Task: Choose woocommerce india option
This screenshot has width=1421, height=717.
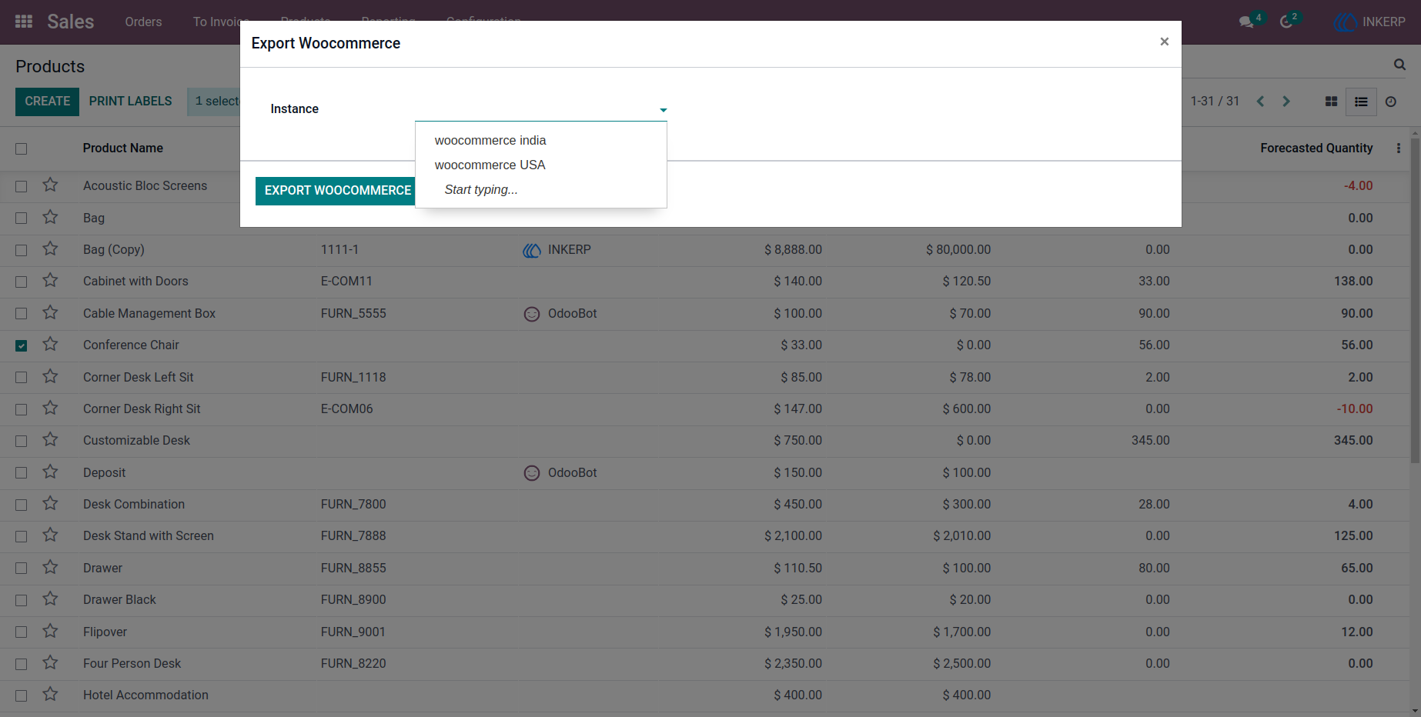Action: (x=490, y=140)
